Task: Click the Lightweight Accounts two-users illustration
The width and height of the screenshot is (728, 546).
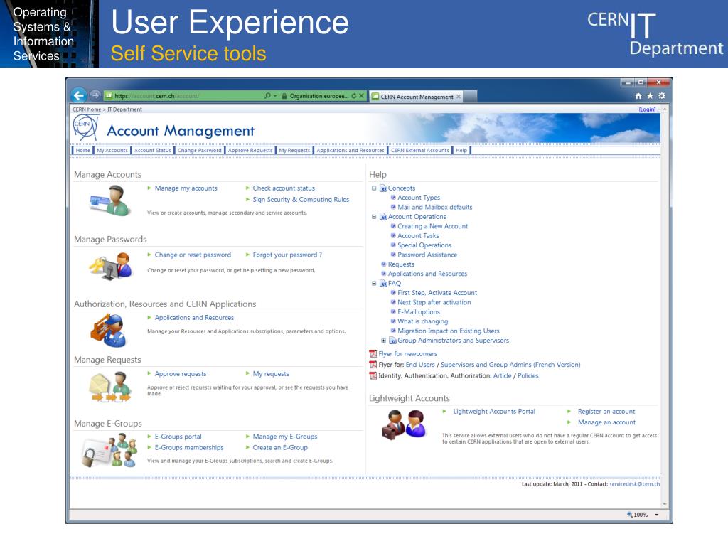Action: 404,424
